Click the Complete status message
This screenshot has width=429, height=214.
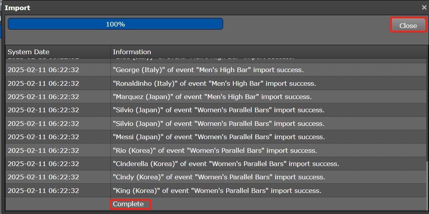pos(128,204)
